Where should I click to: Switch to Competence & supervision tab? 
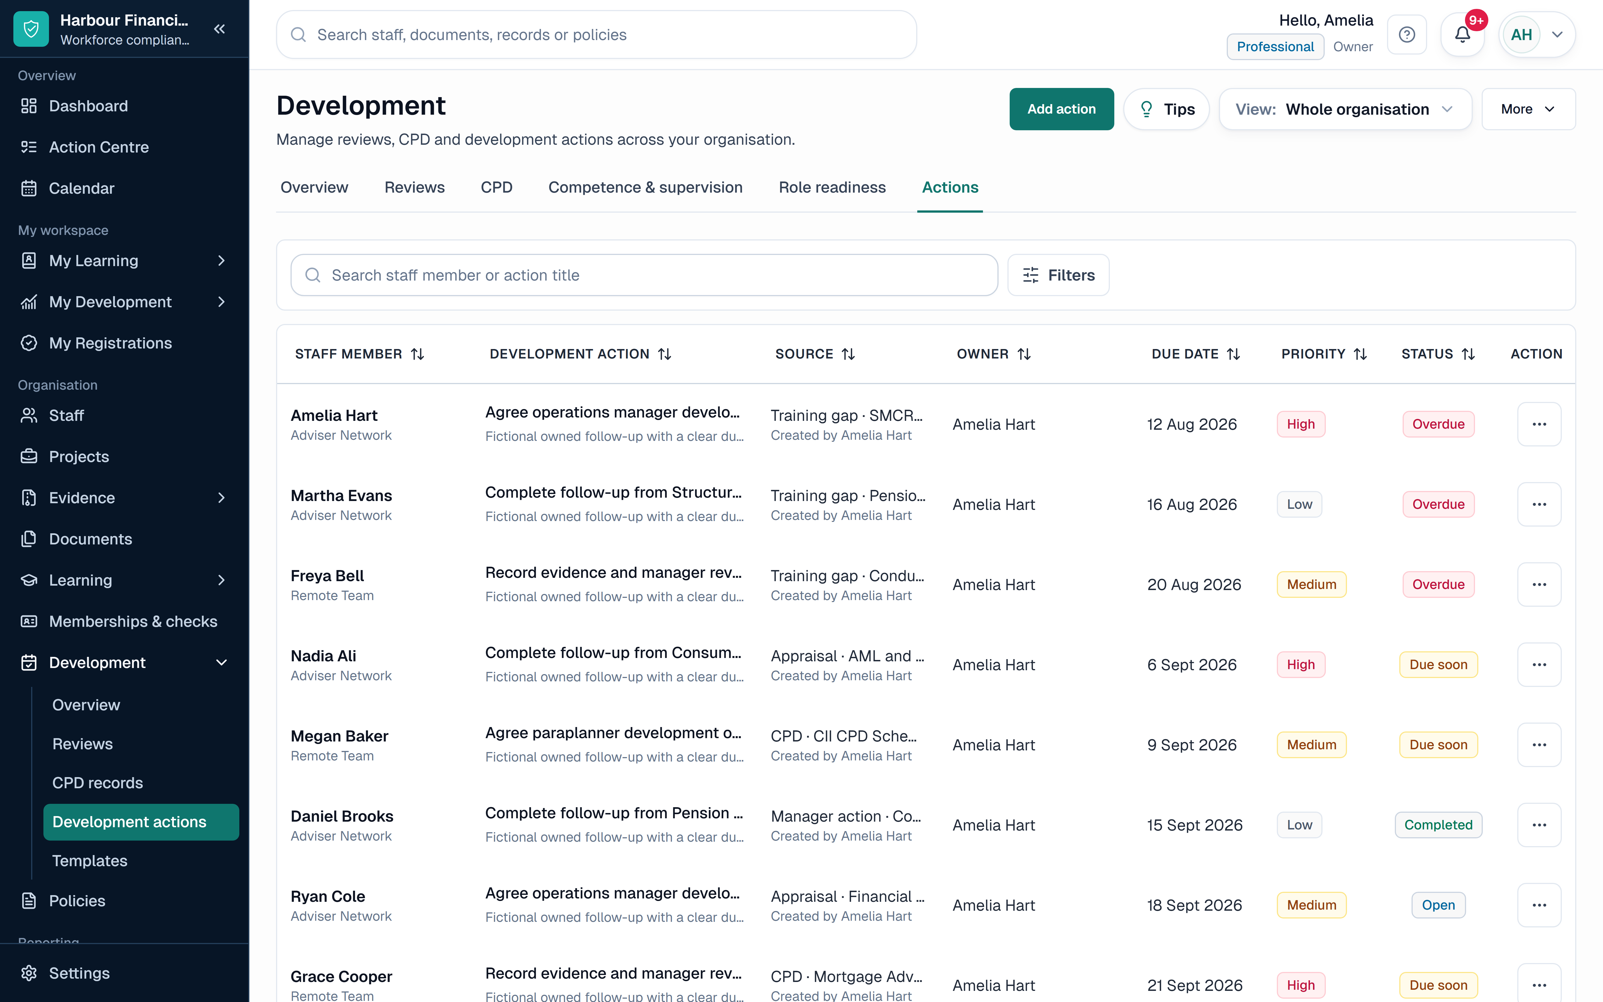[645, 188]
